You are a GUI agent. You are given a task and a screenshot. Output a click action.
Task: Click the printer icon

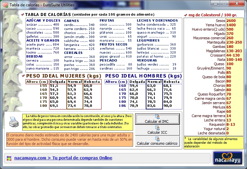click(14, 122)
